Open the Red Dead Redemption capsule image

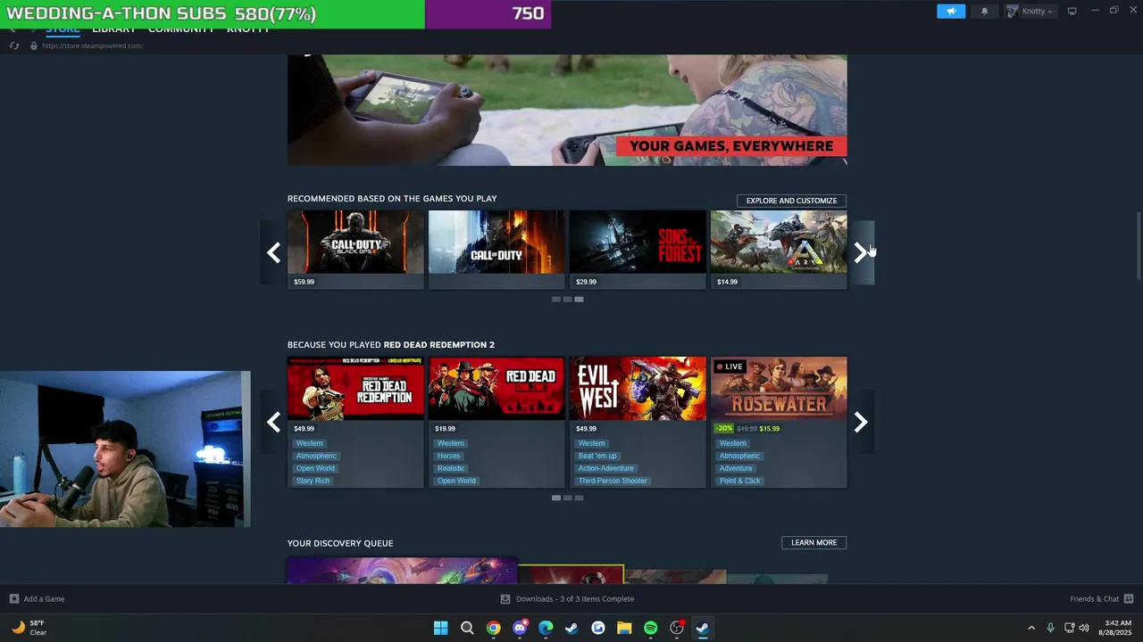point(355,388)
